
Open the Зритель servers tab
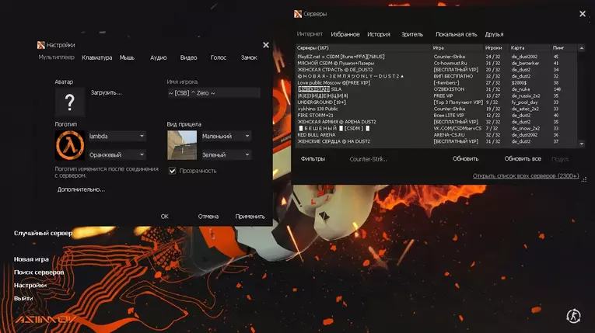click(x=412, y=34)
